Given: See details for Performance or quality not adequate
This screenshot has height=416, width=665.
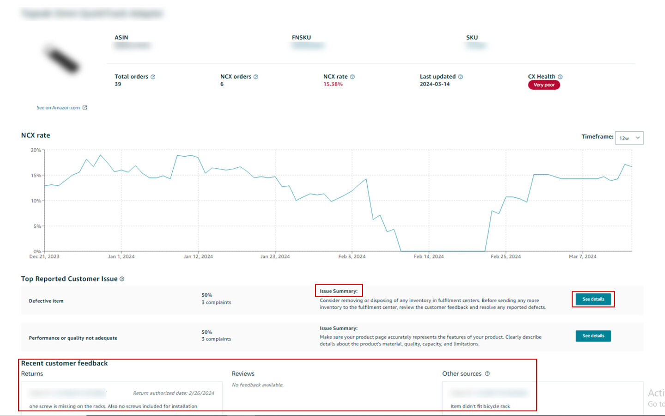Looking at the screenshot, I should [593, 336].
